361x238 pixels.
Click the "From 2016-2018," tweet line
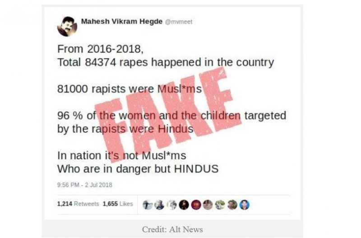(100, 49)
